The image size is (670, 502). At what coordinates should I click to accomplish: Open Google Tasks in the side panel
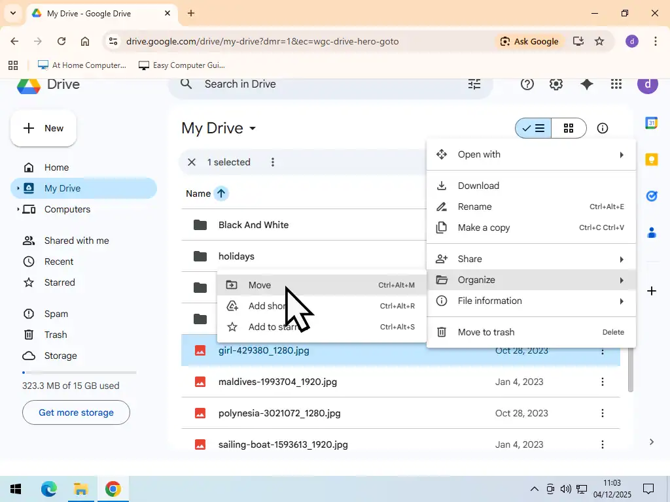pyautogui.click(x=651, y=195)
